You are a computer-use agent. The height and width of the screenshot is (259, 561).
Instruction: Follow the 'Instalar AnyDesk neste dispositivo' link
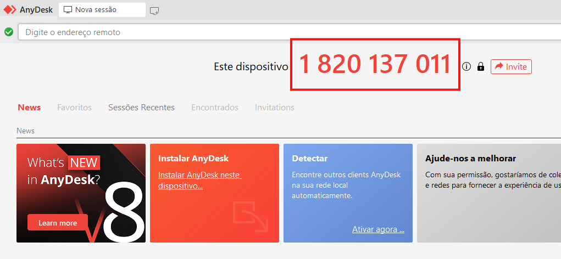click(199, 181)
